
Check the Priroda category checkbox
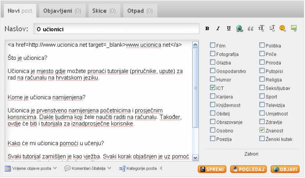(x=262, y=62)
